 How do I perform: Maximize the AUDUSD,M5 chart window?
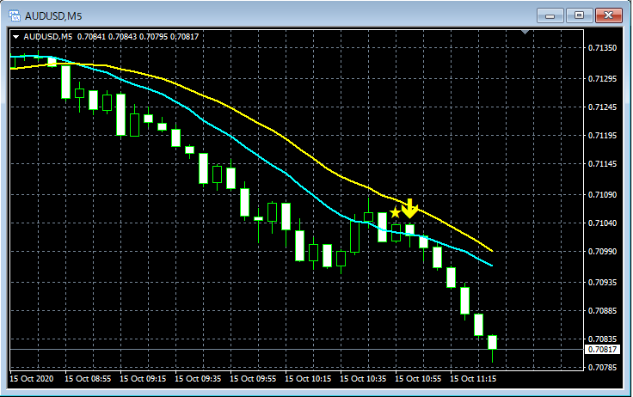point(579,15)
